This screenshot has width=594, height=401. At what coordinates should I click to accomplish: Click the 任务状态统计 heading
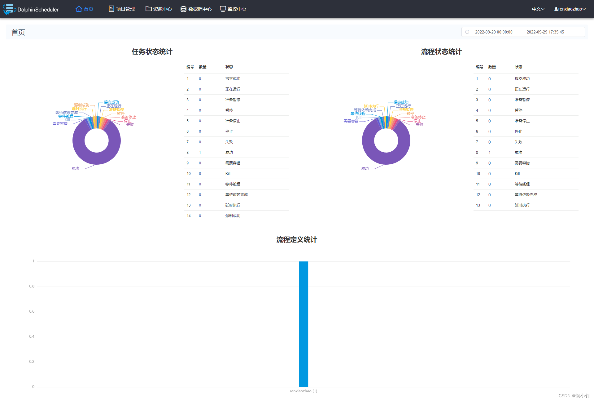pos(152,52)
